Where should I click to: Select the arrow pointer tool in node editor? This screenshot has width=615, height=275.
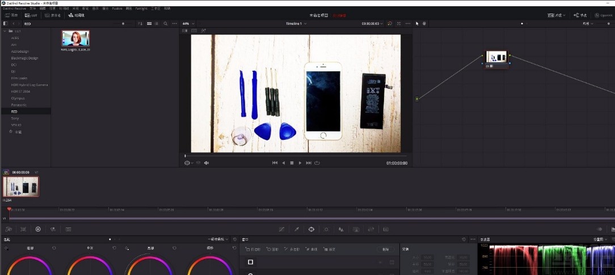click(417, 23)
